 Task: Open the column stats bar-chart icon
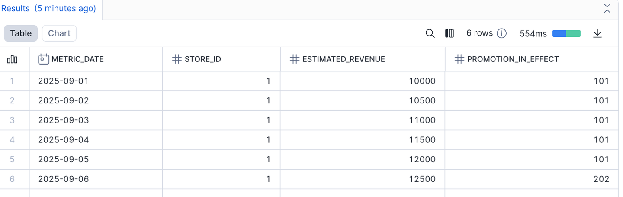(x=13, y=59)
